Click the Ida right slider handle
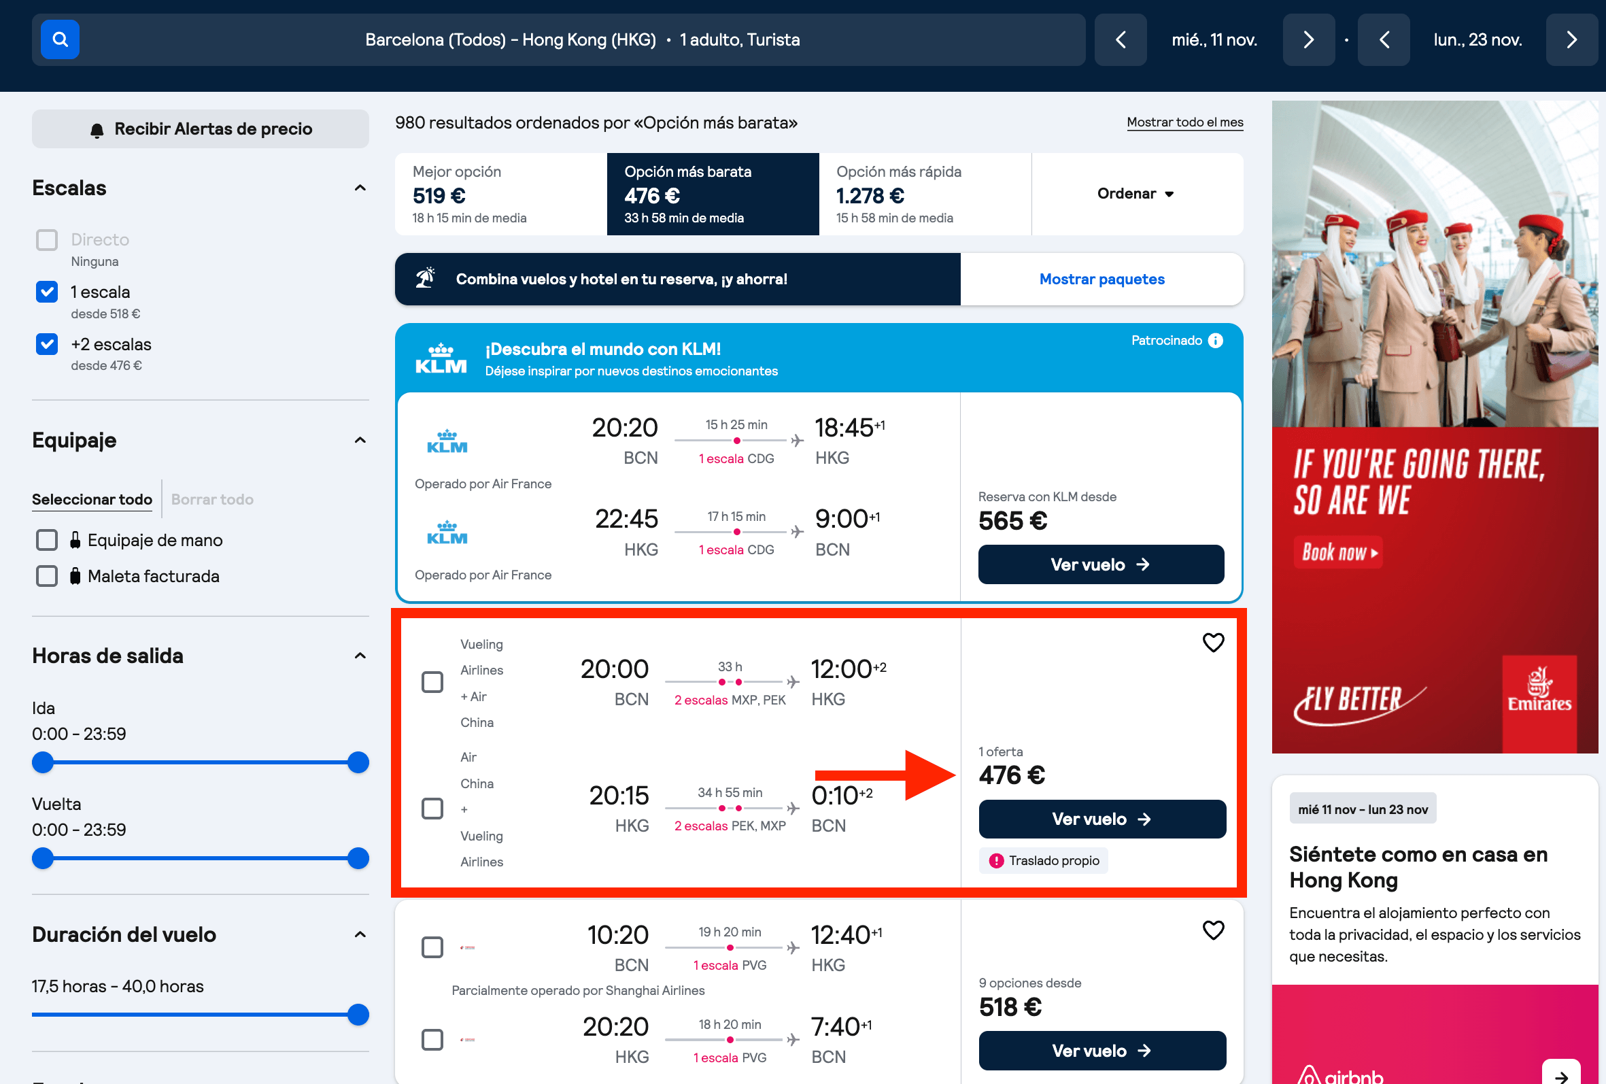Viewport: 1606px width, 1084px height. point(358,762)
